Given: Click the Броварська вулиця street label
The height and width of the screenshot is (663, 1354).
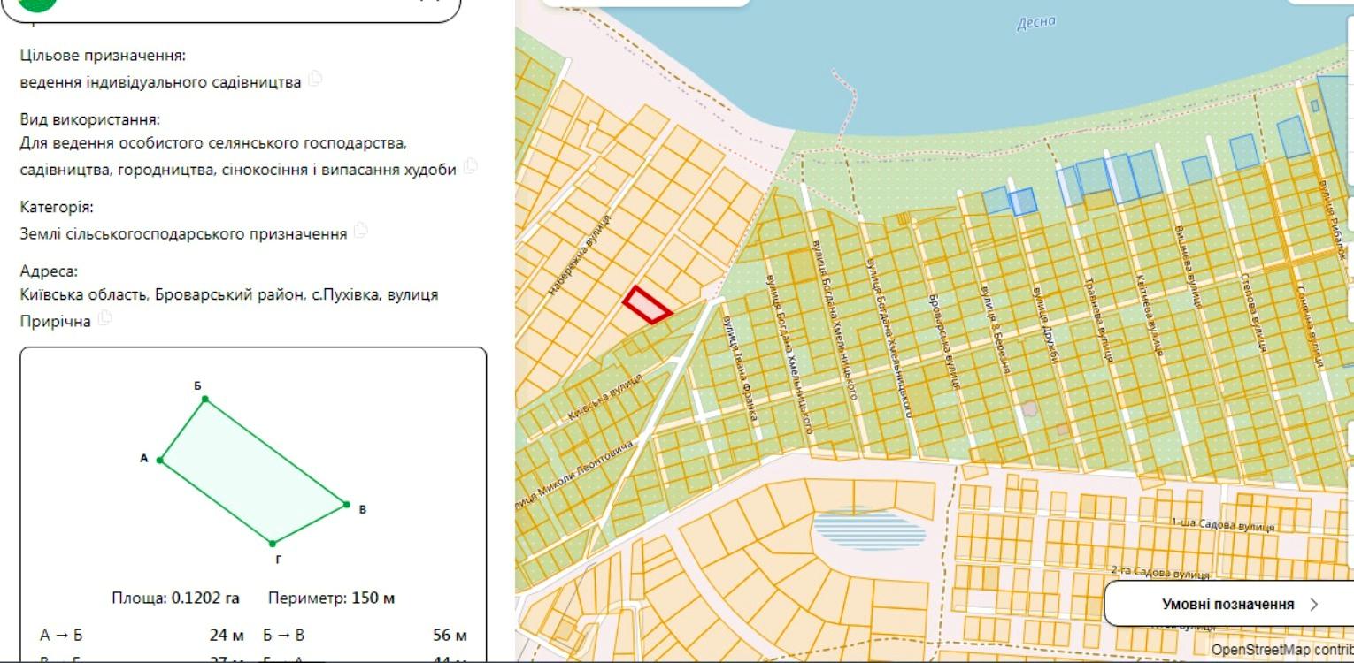Looking at the screenshot, I should (943, 341).
